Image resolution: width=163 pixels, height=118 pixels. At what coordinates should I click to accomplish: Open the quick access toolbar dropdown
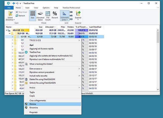tap(20, 3)
